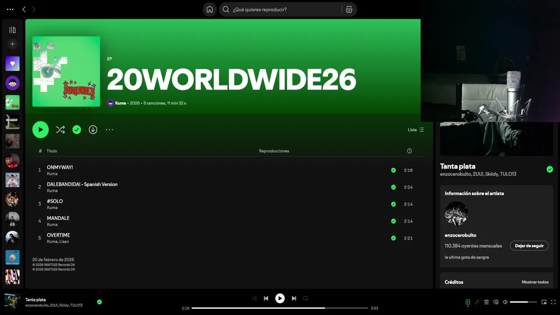This screenshot has width=560, height=315.
Task: Adjust the volume slider
Action: coord(523,302)
